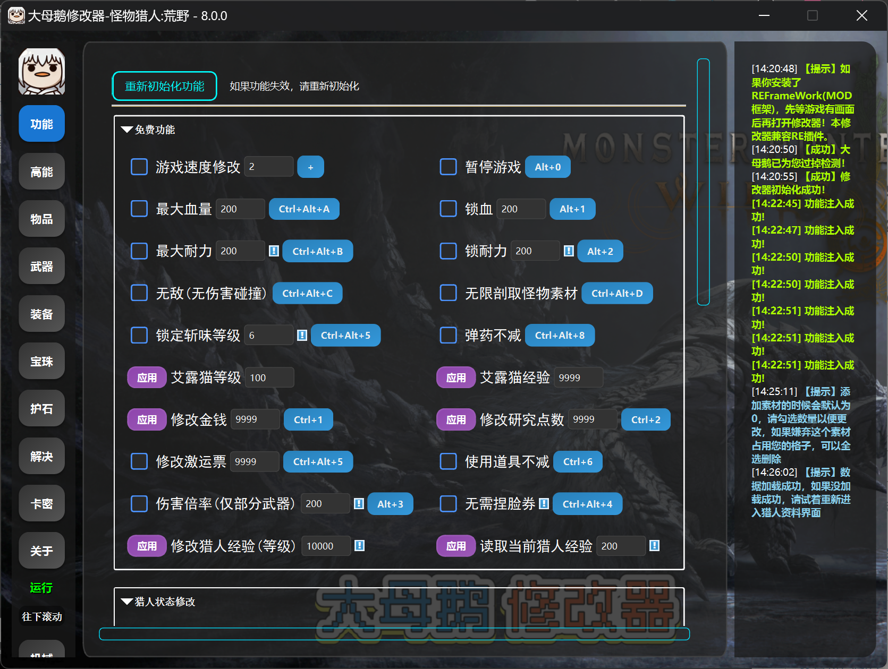Click the 修改研究点数 9999 field
Screen dimensions: 888x669
593,419
